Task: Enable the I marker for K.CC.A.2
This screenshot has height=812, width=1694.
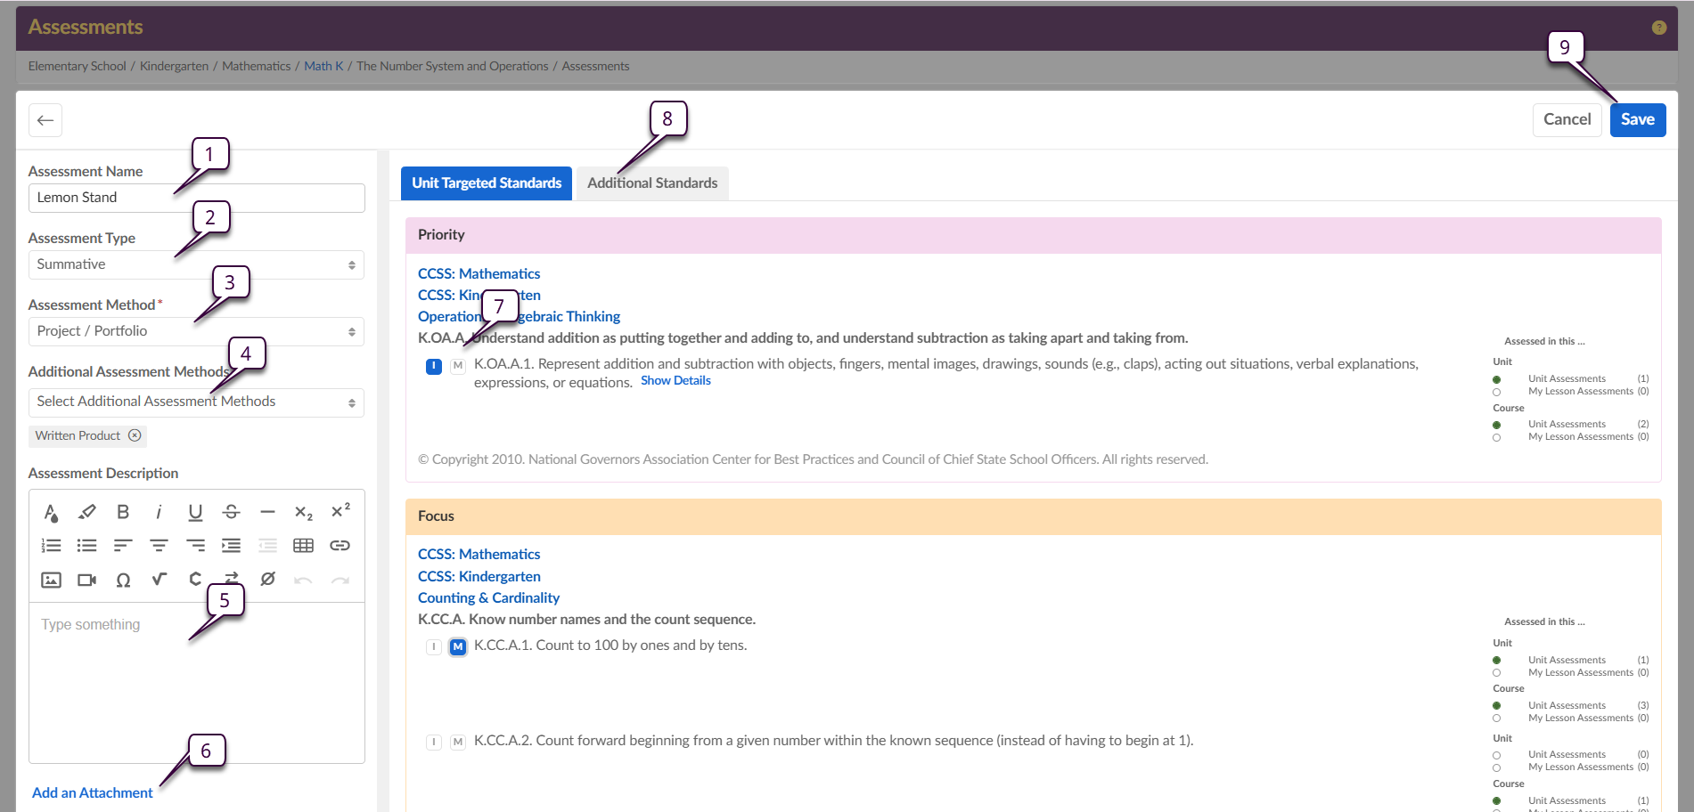Action: pos(434,743)
